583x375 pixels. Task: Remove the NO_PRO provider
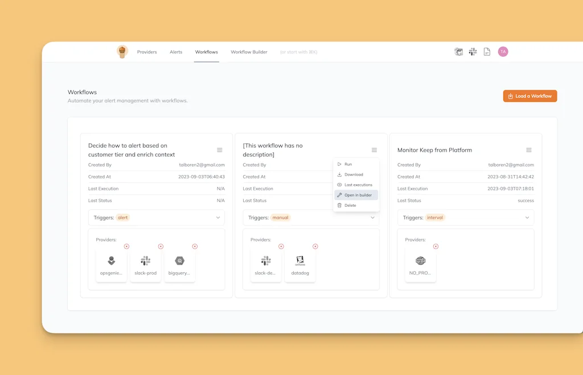pos(436,247)
